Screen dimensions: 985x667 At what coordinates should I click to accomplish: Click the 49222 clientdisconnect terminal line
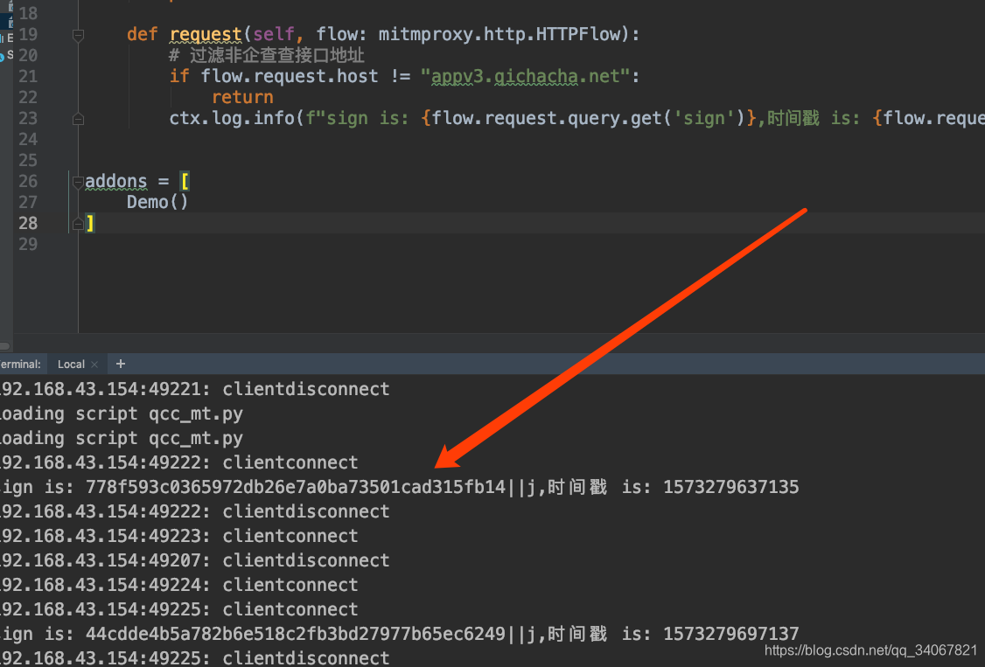point(195,511)
